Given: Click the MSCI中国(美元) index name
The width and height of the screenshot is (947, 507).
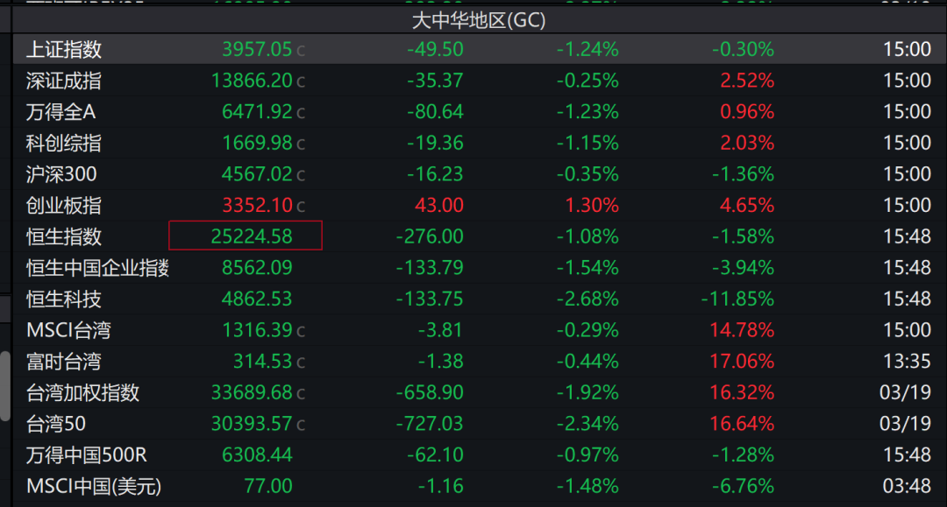Looking at the screenshot, I should pos(94,486).
